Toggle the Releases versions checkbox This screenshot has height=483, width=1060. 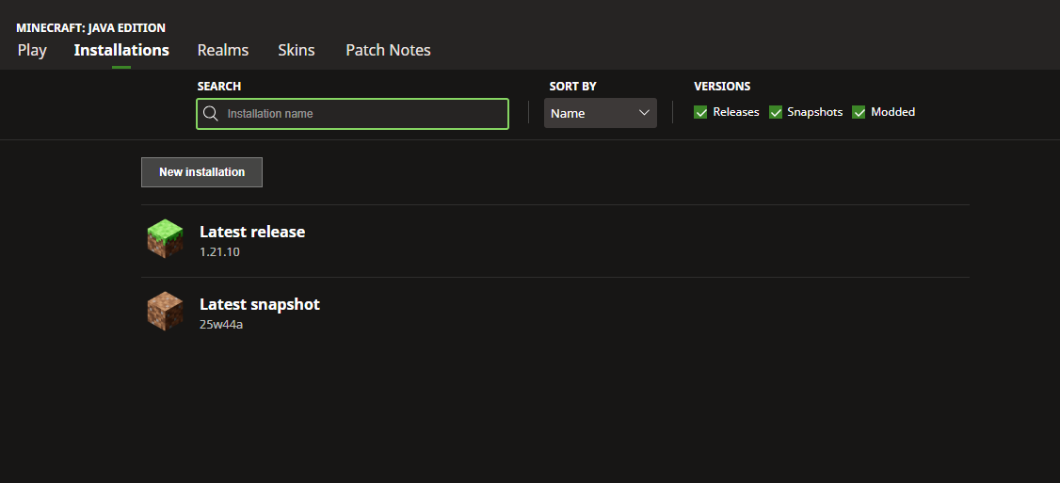point(700,112)
